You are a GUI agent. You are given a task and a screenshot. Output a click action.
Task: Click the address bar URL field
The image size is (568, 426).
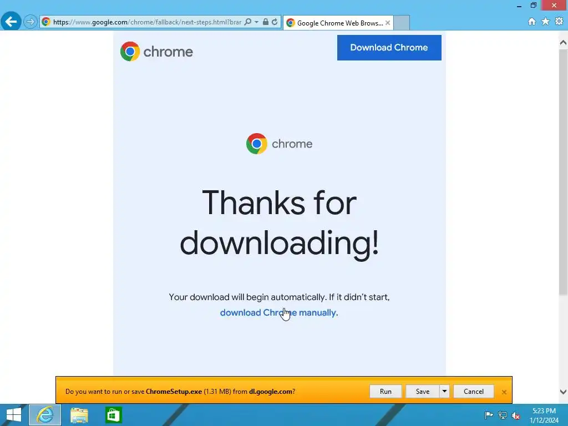(x=146, y=22)
